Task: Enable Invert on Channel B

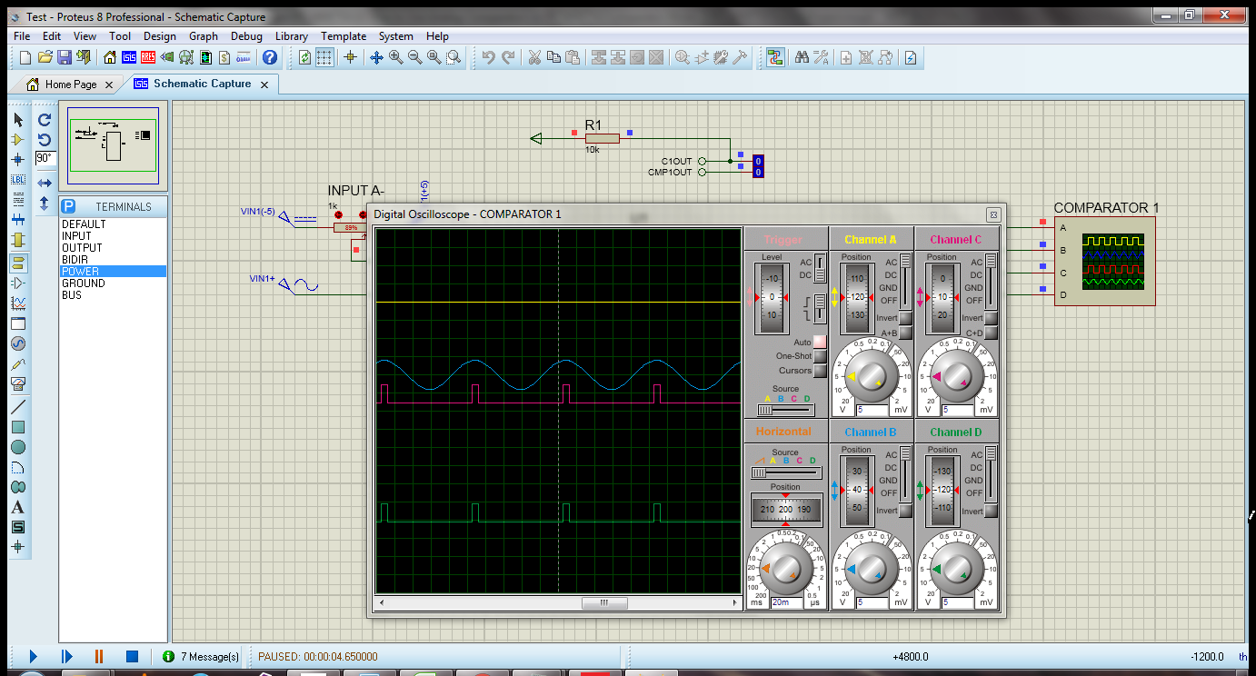Action: coord(905,512)
